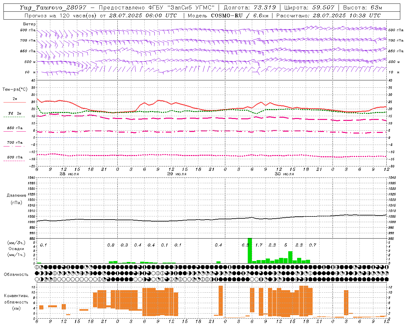Viewport: 405px width, 324px height.
Task: Click the Долгота: 73.319 value
Action: click(x=250, y=8)
